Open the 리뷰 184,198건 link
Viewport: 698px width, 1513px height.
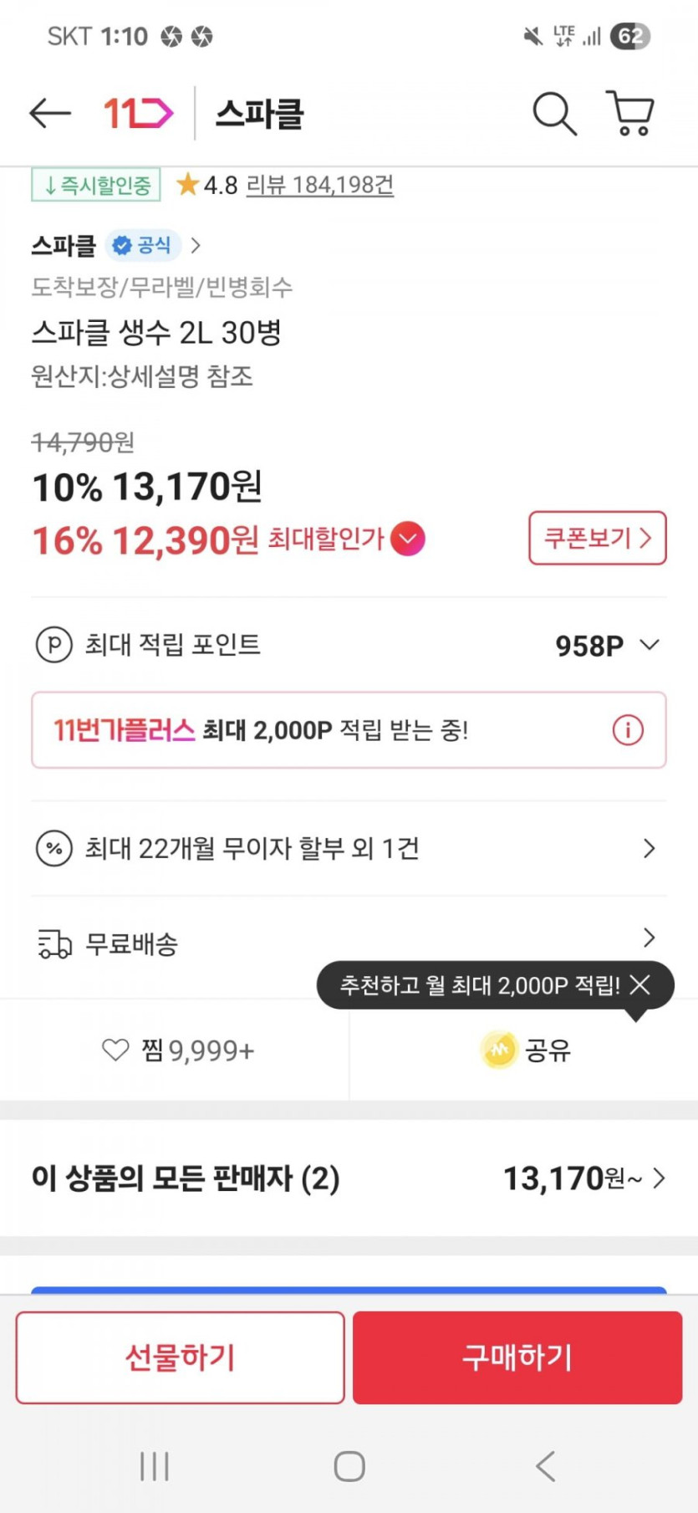pyautogui.click(x=319, y=185)
